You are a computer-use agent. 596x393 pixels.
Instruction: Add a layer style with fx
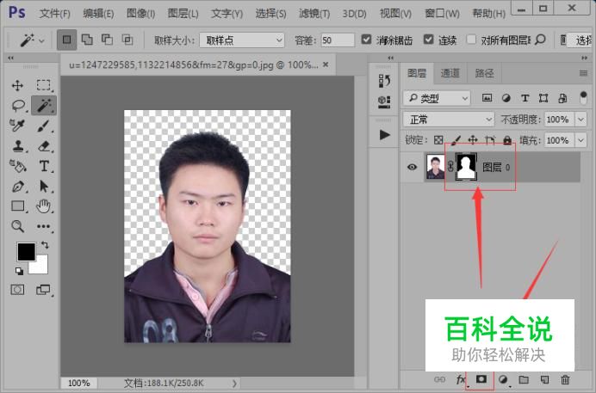pyautogui.click(x=461, y=379)
